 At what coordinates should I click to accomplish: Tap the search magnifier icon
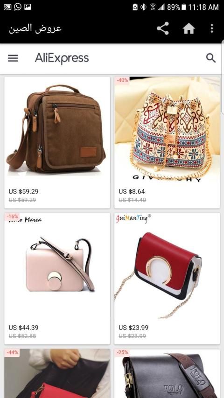(x=211, y=58)
